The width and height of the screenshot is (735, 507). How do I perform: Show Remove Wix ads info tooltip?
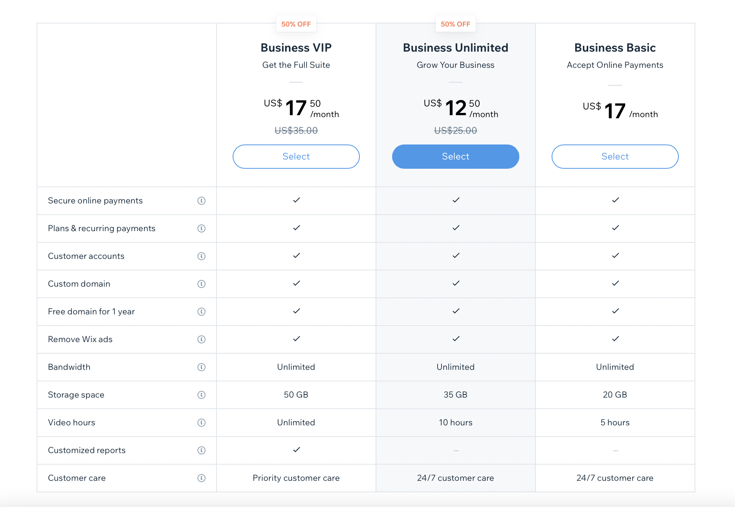201,339
